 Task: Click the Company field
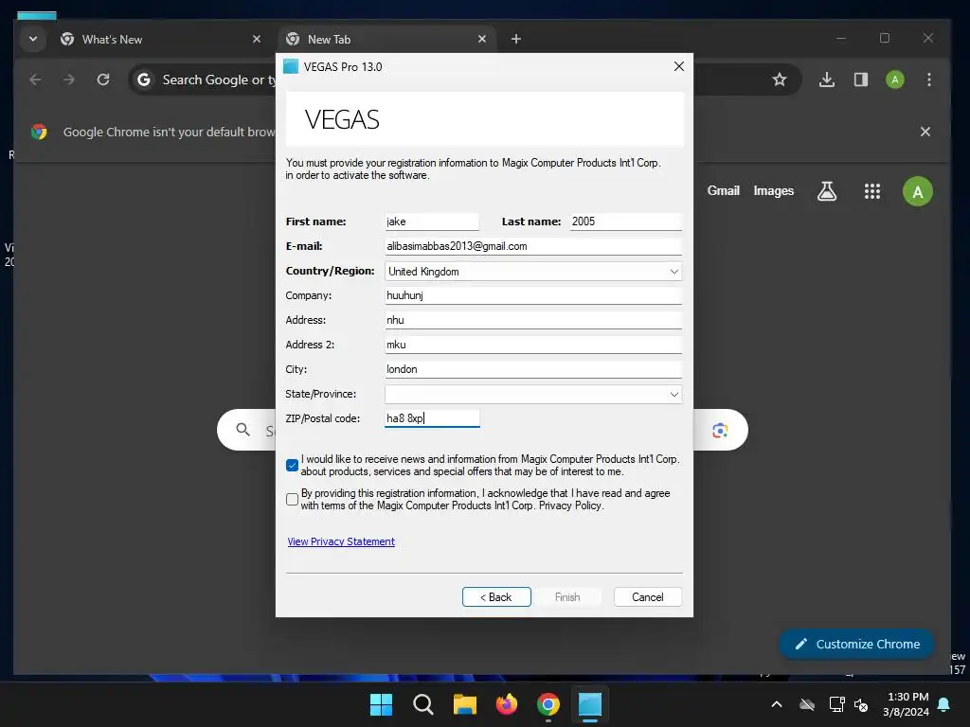click(533, 295)
